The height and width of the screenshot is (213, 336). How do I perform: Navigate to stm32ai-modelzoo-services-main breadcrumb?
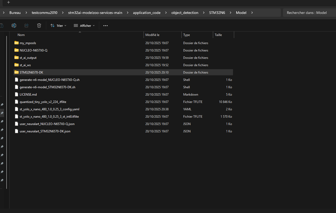tap(95, 13)
